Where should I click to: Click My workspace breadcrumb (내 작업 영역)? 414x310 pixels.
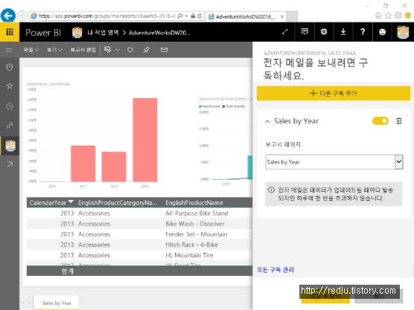[x=103, y=33]
